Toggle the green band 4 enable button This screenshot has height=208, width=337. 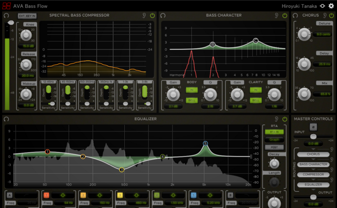pos(157,195)
